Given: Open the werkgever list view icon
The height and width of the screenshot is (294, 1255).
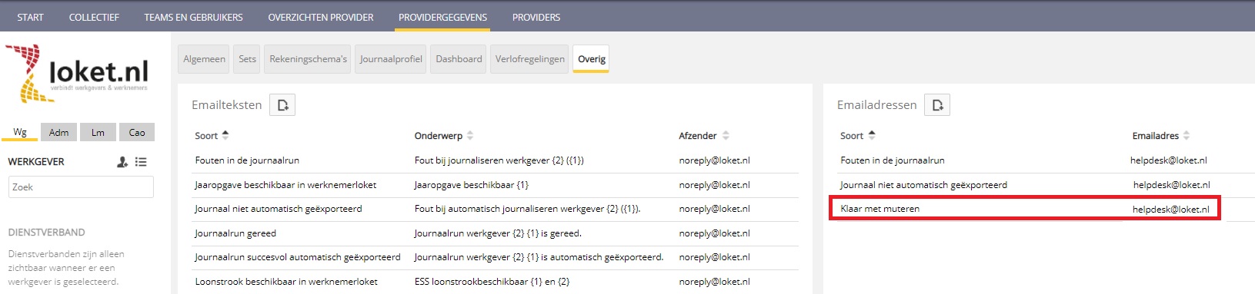Looking at the screenshot, I should [x=141, y=162].
